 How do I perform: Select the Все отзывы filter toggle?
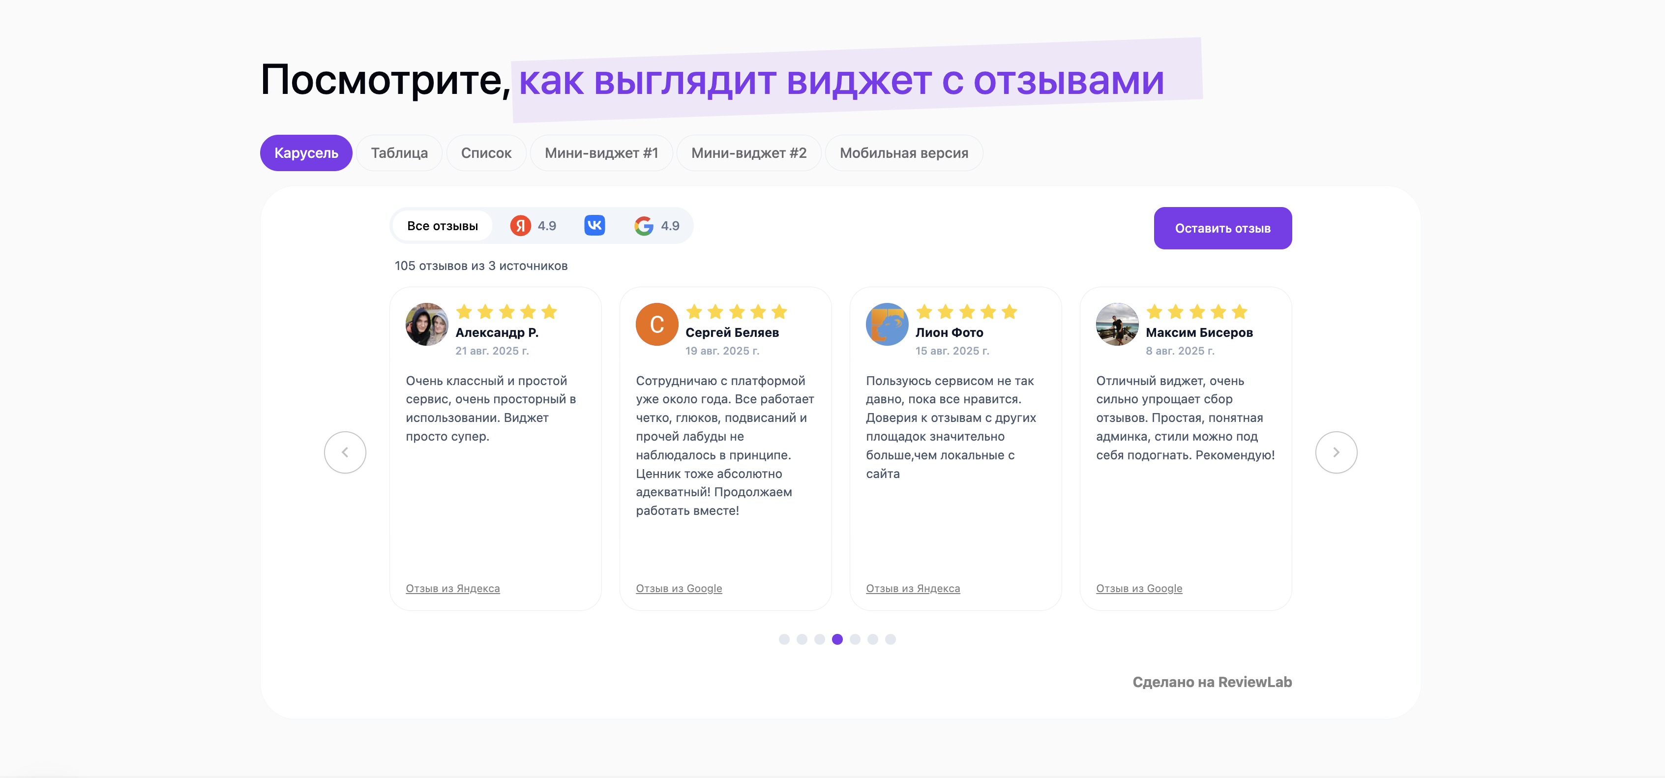[x=442, y=226]
